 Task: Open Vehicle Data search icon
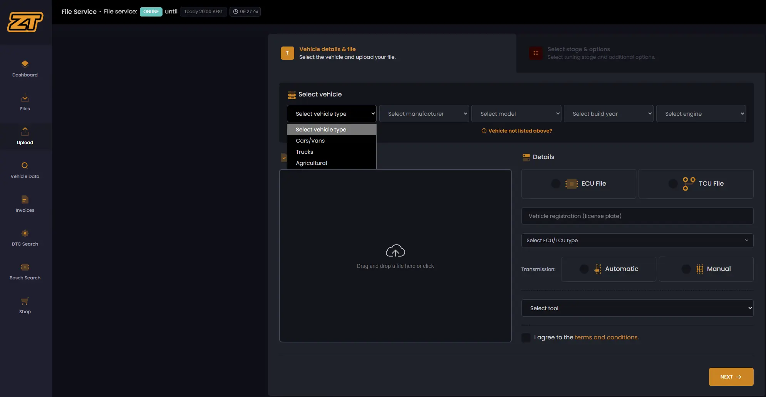(25, 166)
